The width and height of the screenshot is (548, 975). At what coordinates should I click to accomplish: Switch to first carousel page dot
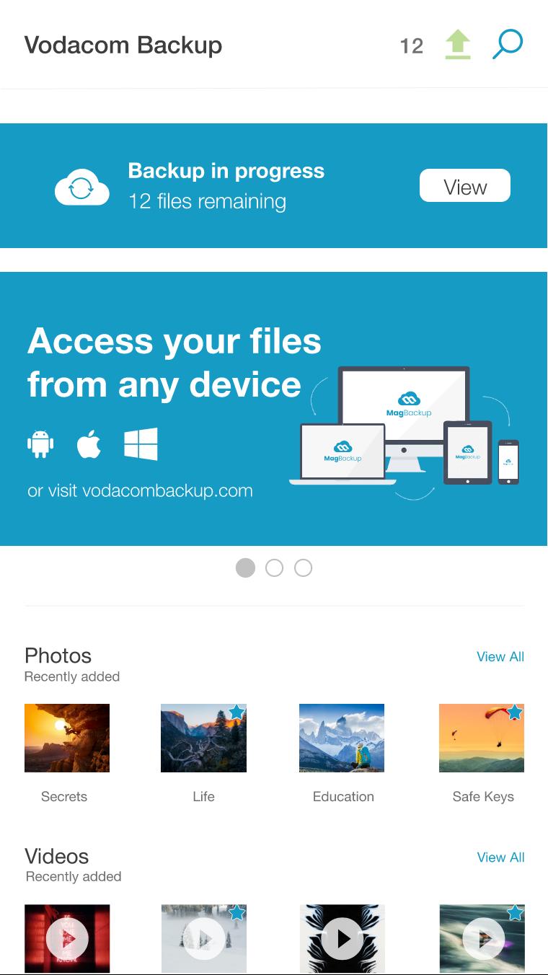[x=245, y=568]
